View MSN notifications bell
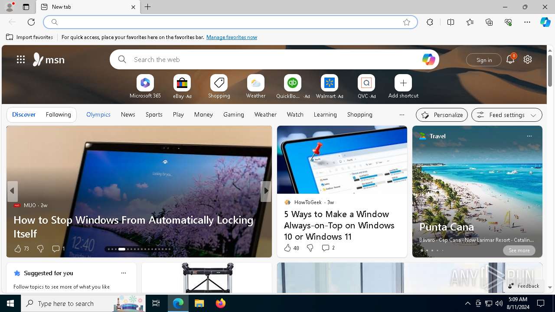Screen dimensions: 555x312 point(510,59)
